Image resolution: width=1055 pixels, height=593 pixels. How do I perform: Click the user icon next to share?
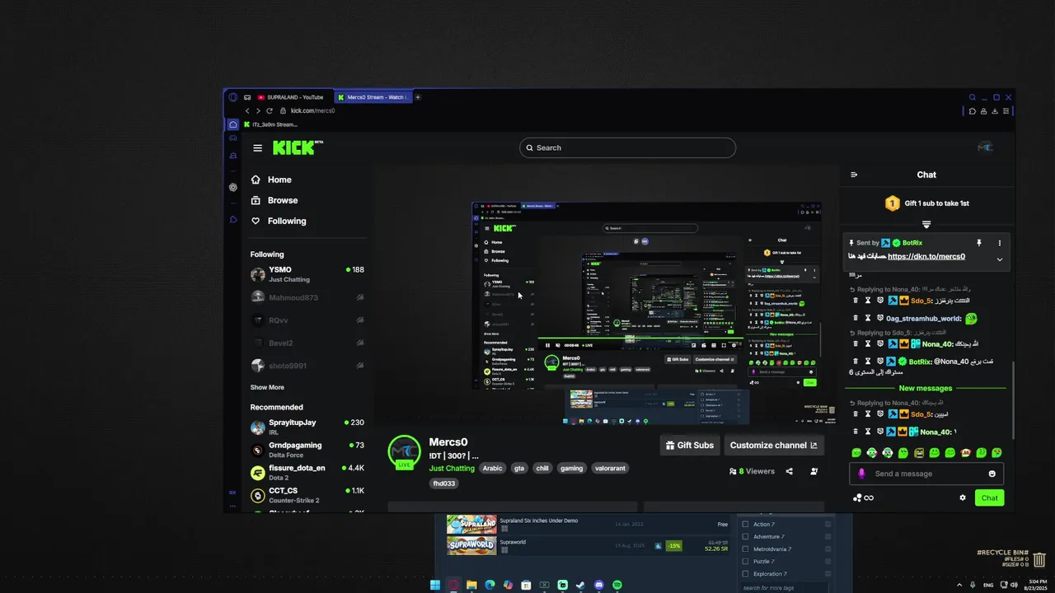pos(814,471)
